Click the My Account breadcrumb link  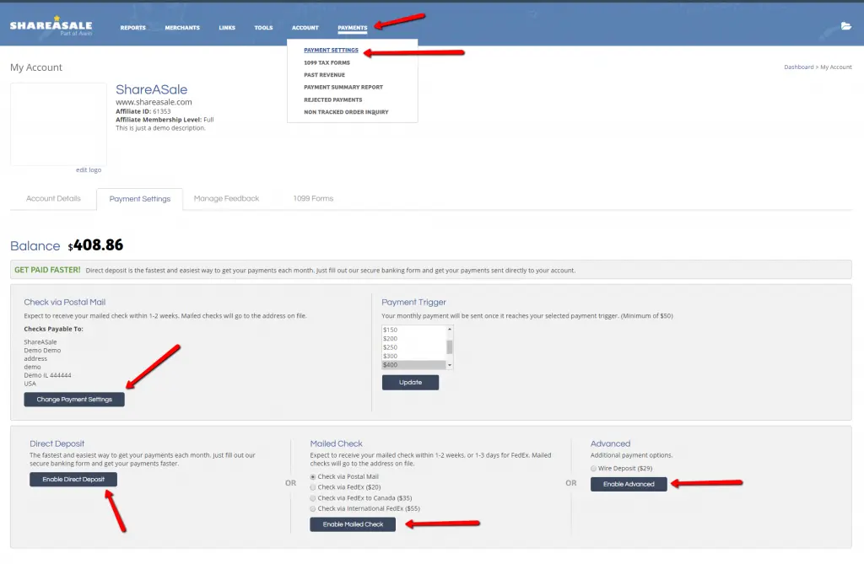pos(836,67)
